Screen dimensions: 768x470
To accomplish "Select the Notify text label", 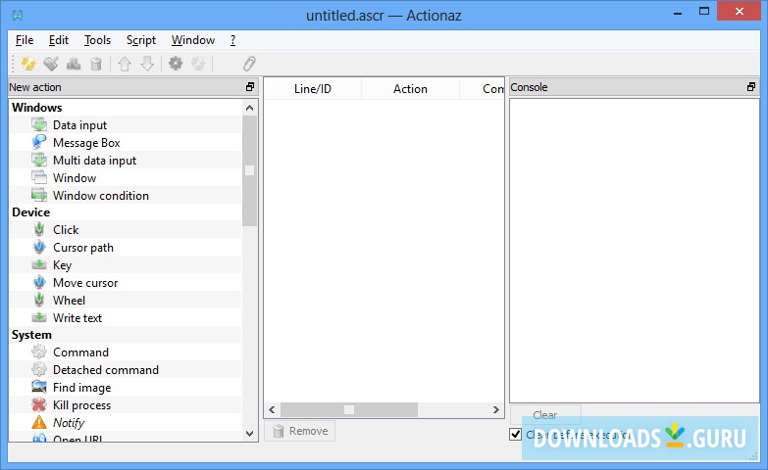I will pyautogui.click(x=69, y=423).
